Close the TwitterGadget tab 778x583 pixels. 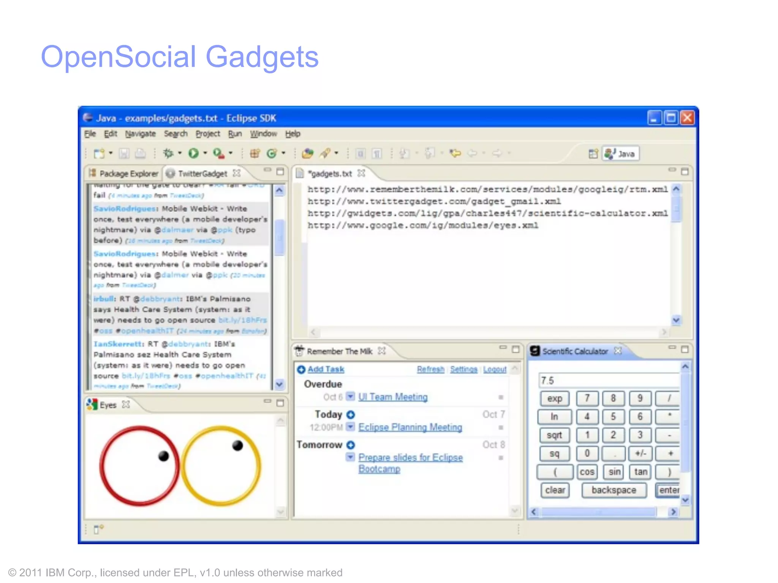point(237,173)
